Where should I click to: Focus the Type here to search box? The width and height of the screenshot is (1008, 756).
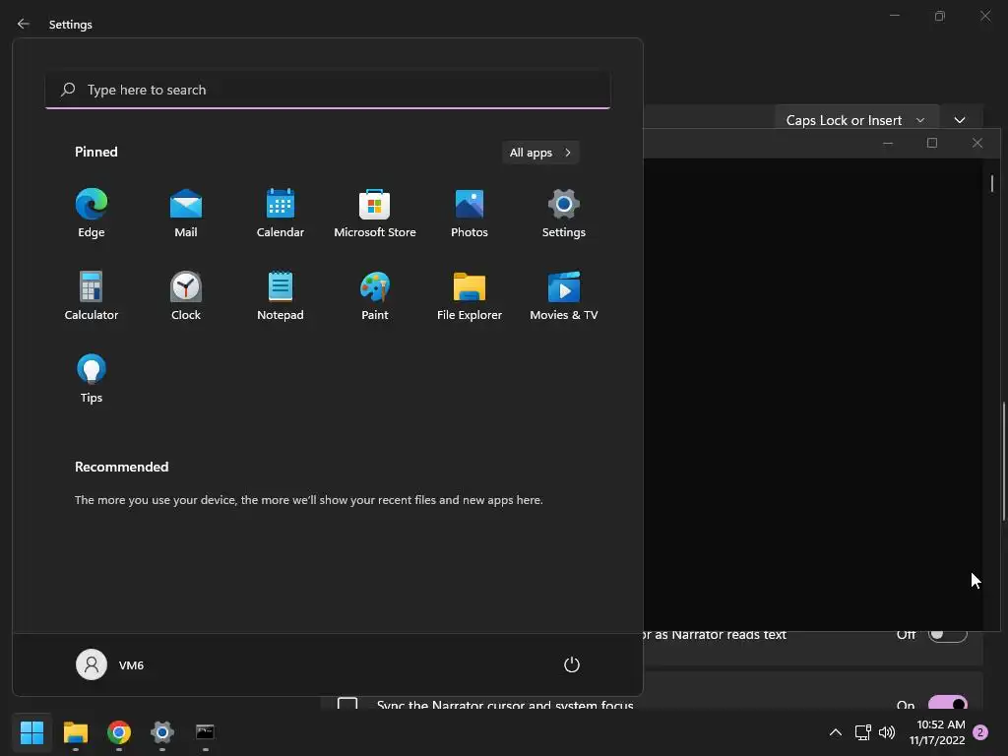328,90
